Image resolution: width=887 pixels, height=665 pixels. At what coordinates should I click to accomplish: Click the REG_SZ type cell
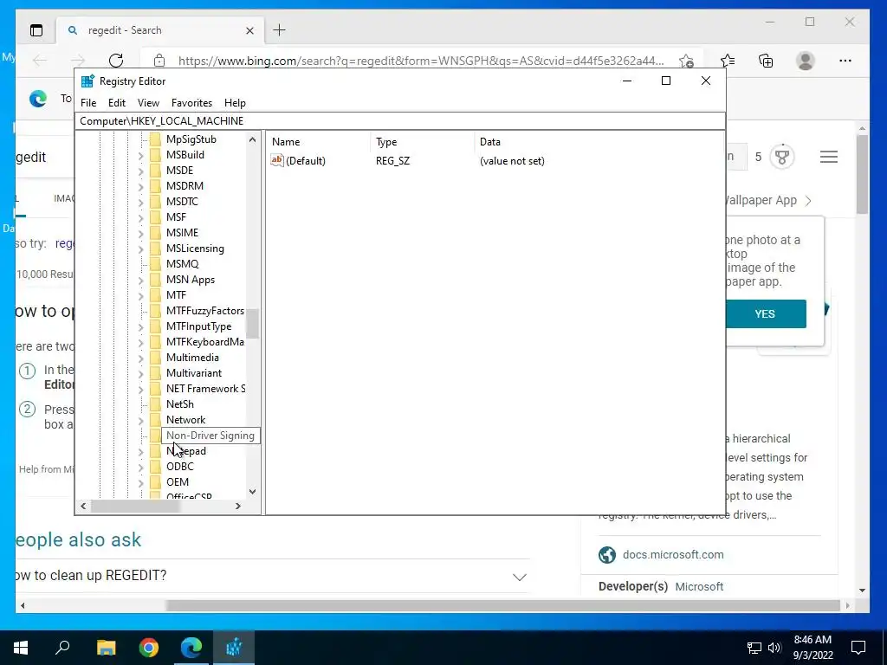[x=392, y=161]
